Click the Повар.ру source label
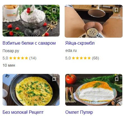This screenshot has width=124, height=116. (x=11, y=51)
